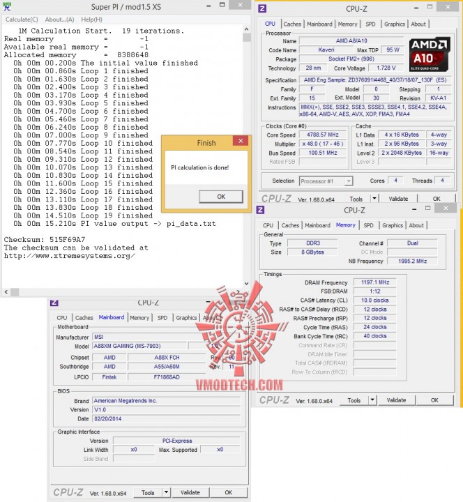
Task: Switch to About tab in top CPU-Z window
Action: (418, 24)
